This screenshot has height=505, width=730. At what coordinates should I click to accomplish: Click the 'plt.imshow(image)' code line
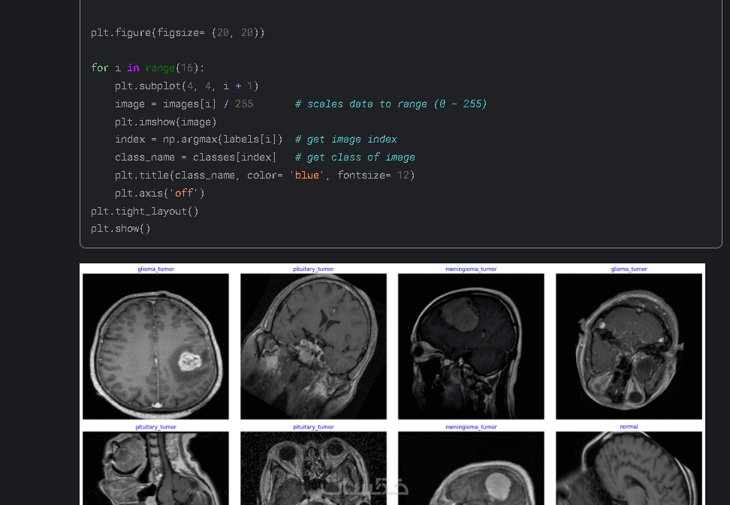point(165,122)
